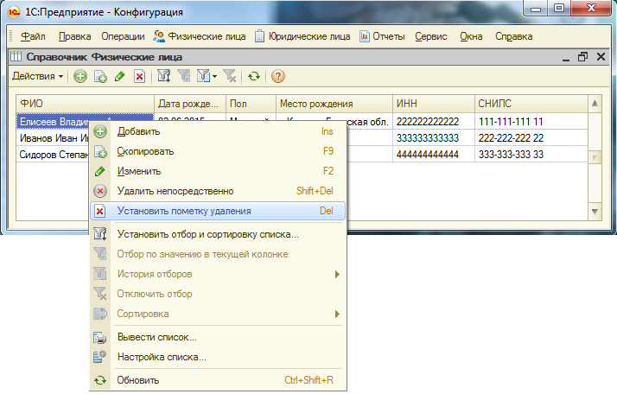Screen dimensions: 617x394
Task: Click the refresh icon beside Обновить
Action: 100,380
